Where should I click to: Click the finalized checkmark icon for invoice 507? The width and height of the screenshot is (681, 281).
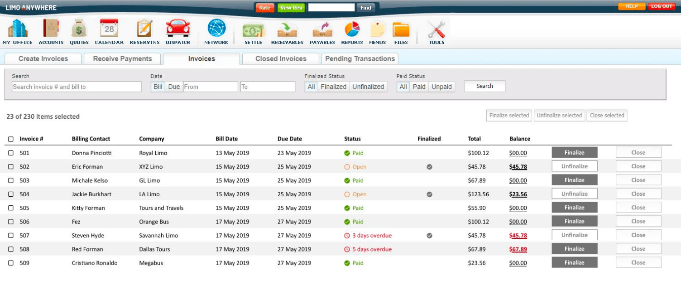tap(429, 236)
